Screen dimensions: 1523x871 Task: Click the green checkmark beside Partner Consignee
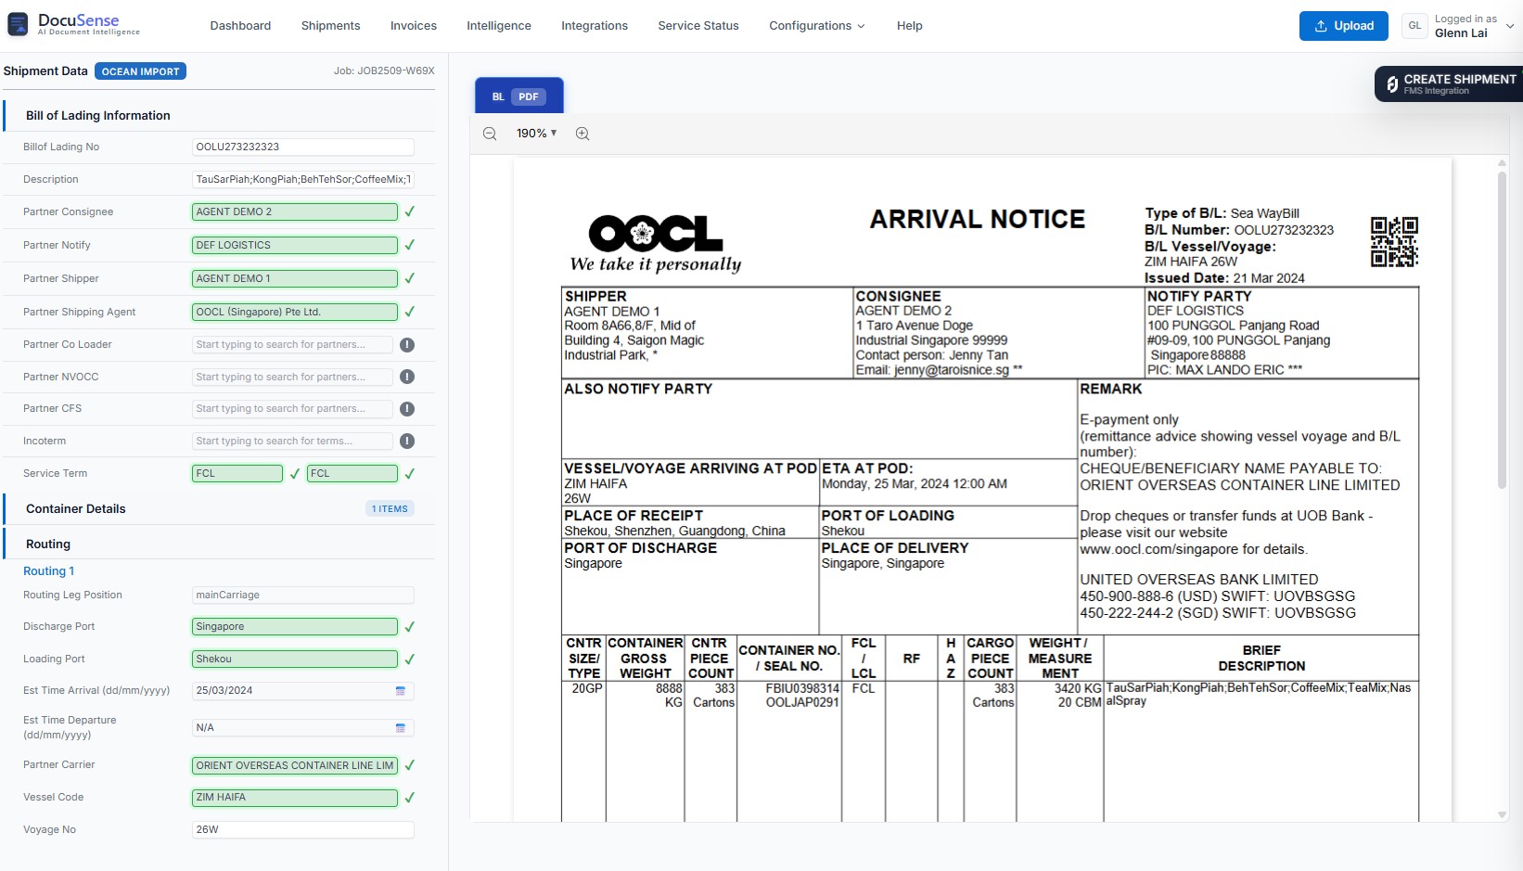(x=409, y=211)
